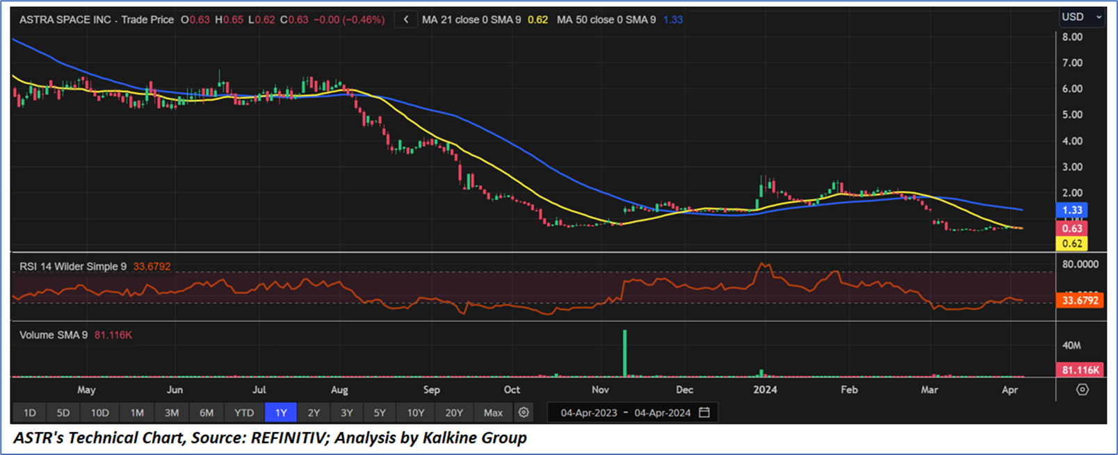
Task: Click the calendar icon beside date range
Action: (x=704, y=413)
